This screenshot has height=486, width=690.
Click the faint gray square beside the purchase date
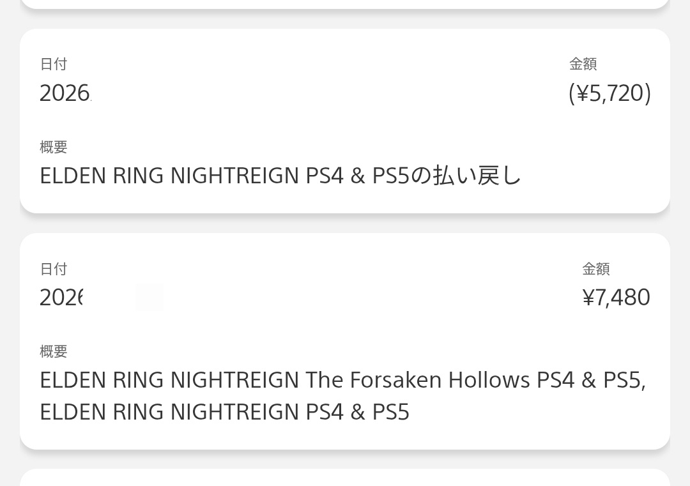point(149,298)
